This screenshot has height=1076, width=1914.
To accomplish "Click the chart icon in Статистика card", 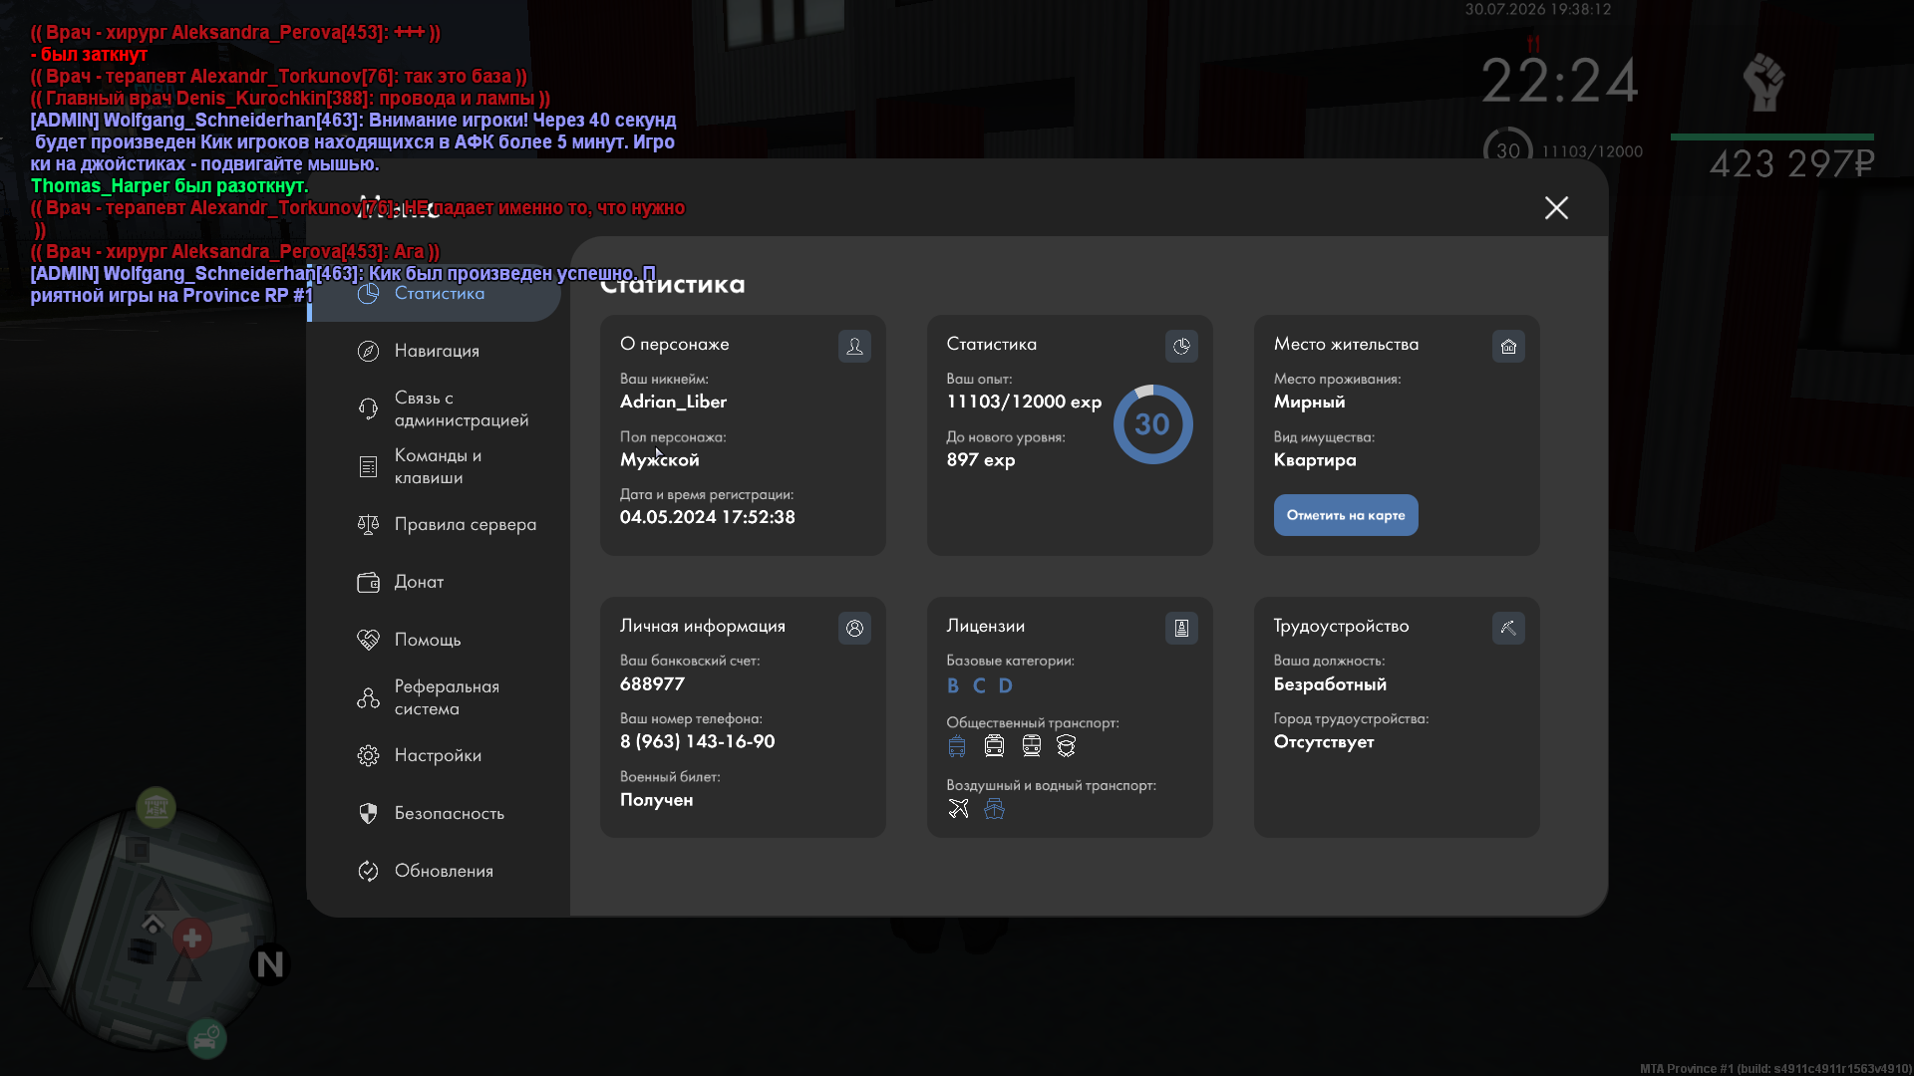I will pos(1181,346).
